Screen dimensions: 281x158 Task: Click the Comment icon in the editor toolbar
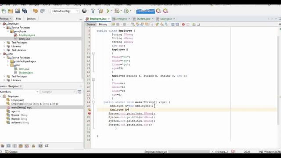[x=194, y=25]
